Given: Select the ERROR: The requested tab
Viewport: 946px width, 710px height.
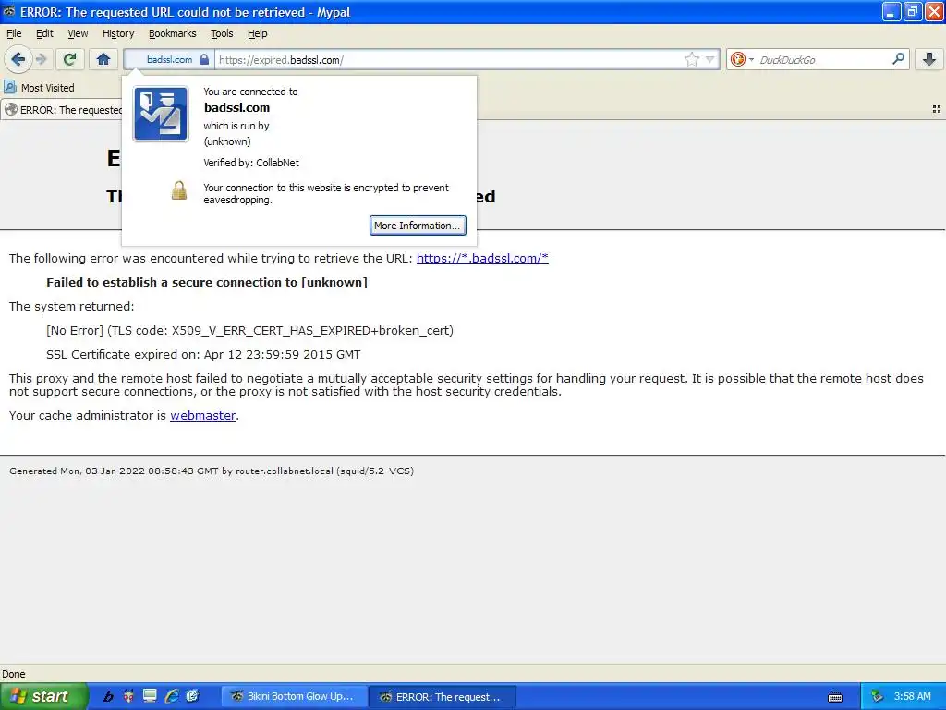Looking at the screenshot, I should (62, 109).
